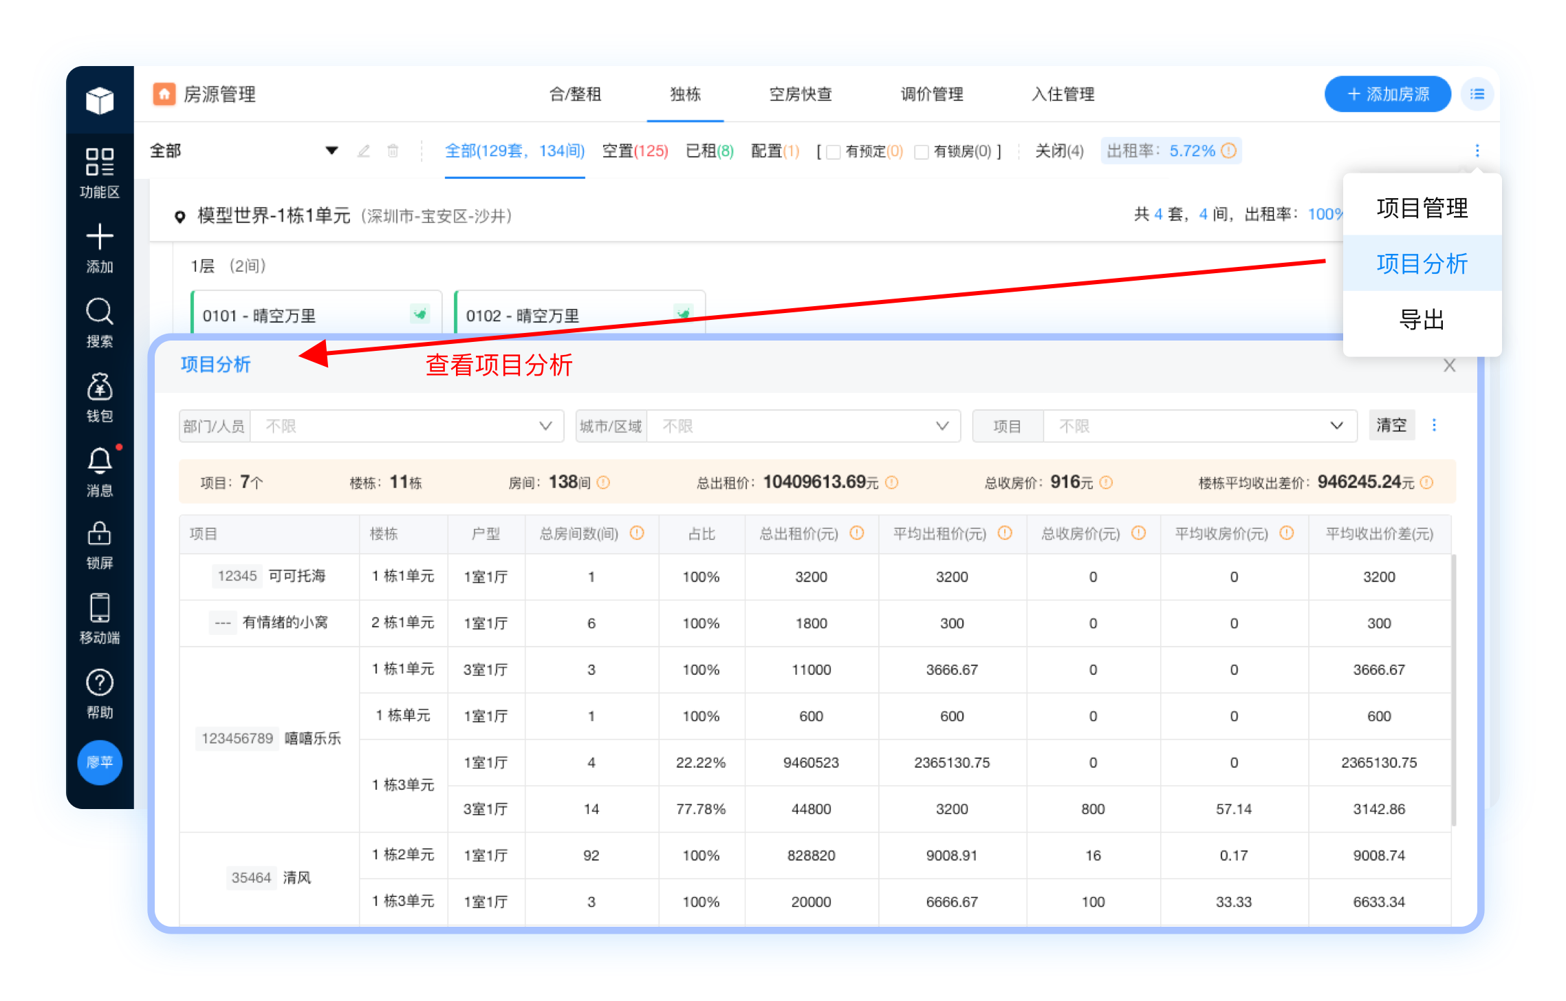Viewport: 1566px width, 1001px height.
Task: Switch to the 入住管理 tab
Action: pos(1063,94)
